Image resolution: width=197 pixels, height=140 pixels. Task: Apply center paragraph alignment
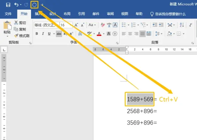[x=129, y=34]
